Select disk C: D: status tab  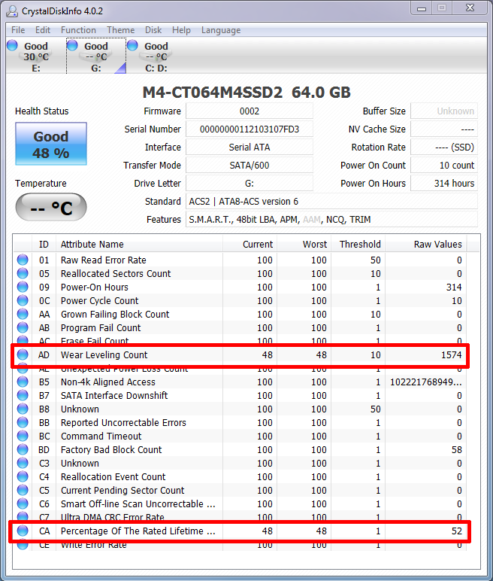point(156,56)
